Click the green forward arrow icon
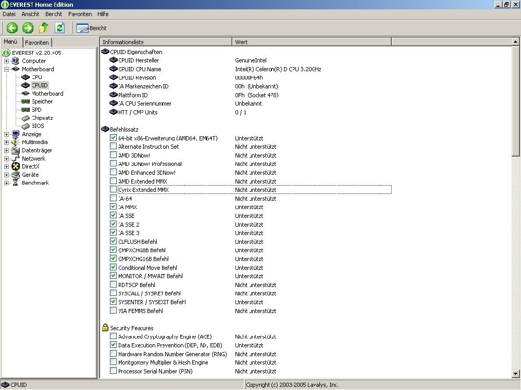 click(28, 28)
